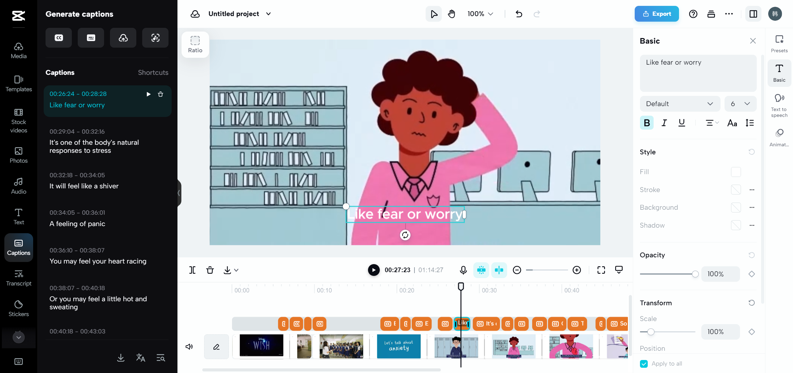
Task: Select the Ratio tool above the preview
Action: click(195, 44)
